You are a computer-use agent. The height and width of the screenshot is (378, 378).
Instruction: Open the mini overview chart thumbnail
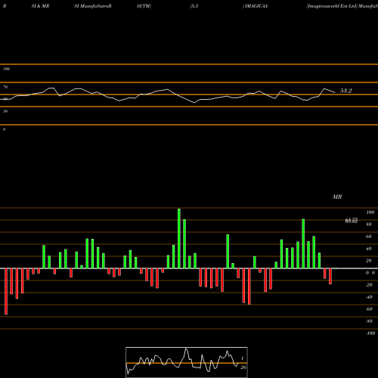[x=187, y=362]
